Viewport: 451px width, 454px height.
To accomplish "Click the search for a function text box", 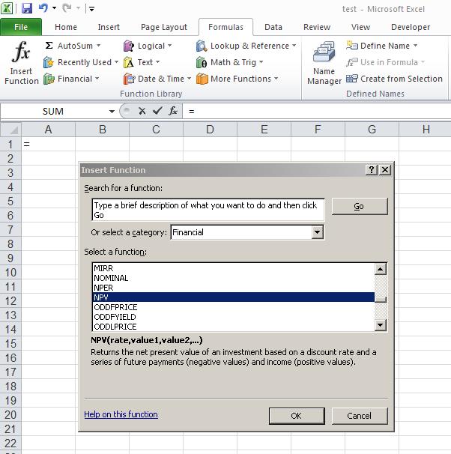I will coord(208,210).
